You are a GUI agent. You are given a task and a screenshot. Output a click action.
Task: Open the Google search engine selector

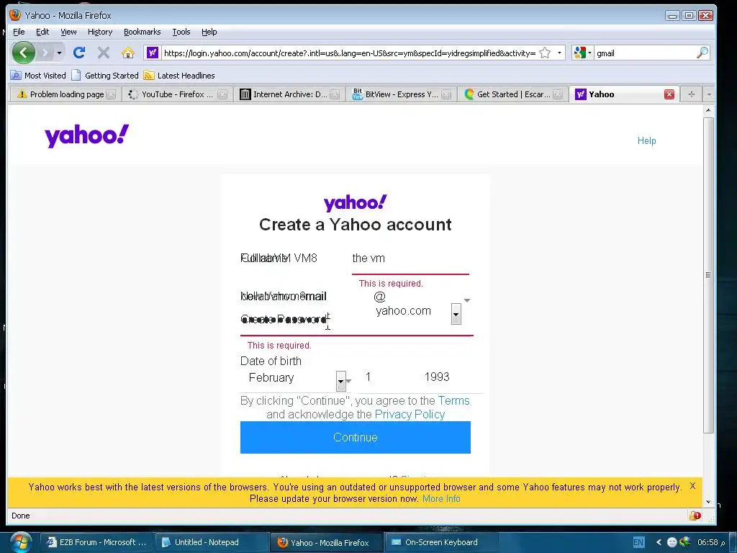point(582,53)
